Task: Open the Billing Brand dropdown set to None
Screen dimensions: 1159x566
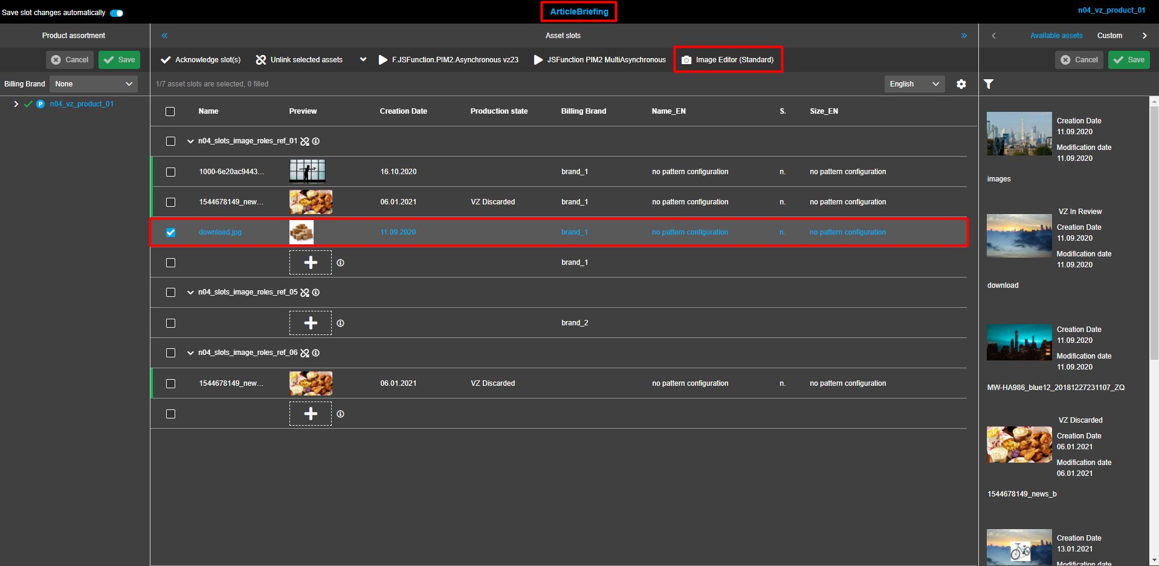Action: click(93, 83)
